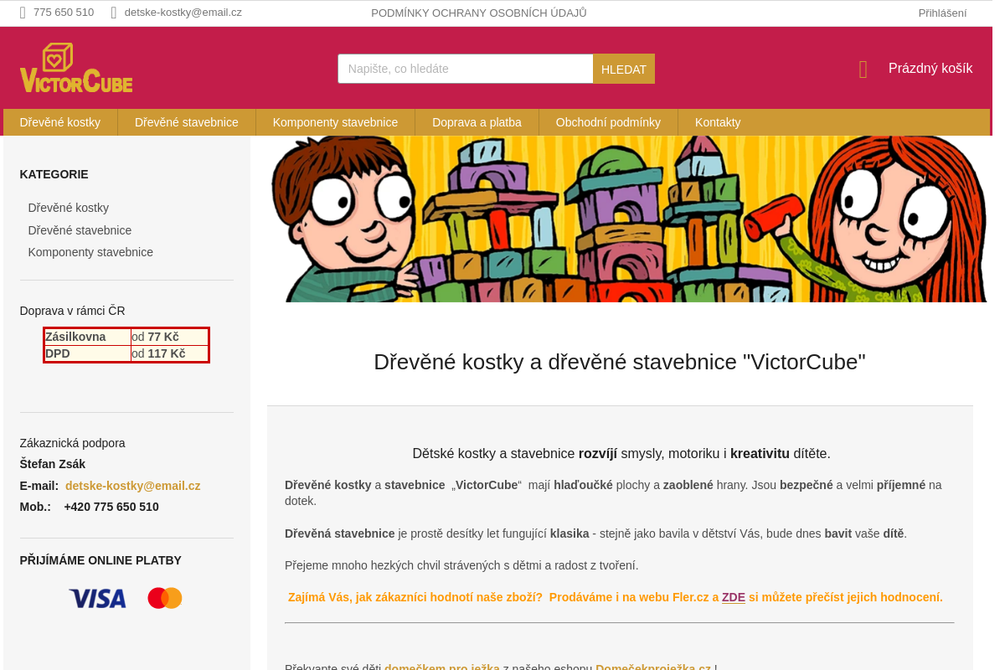The height and width of the screenshot is (670, 1005).
Task: Open the Kontakty menu item
Action: coord(718,122)
